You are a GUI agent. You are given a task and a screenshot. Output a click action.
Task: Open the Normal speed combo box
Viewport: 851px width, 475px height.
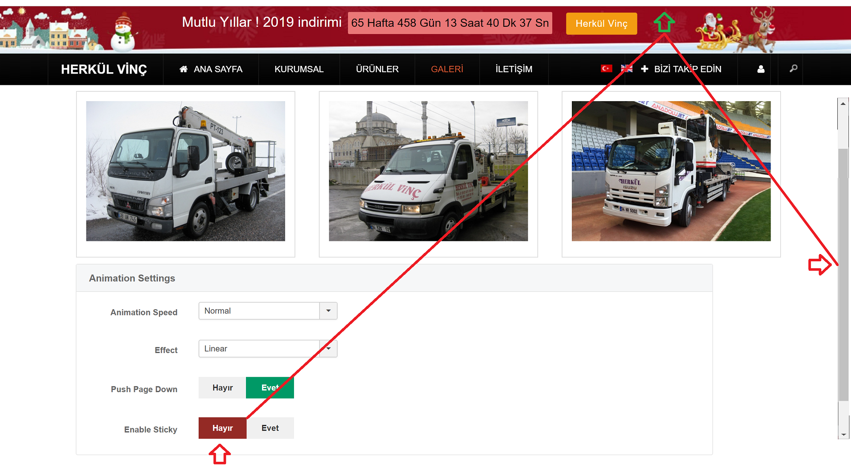(x=259, y=311)
